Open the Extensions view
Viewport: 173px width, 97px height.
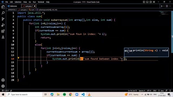(x=3, y=31)
